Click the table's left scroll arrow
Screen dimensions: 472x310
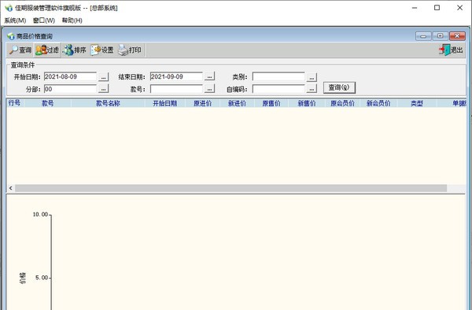[x=11, y=188]
